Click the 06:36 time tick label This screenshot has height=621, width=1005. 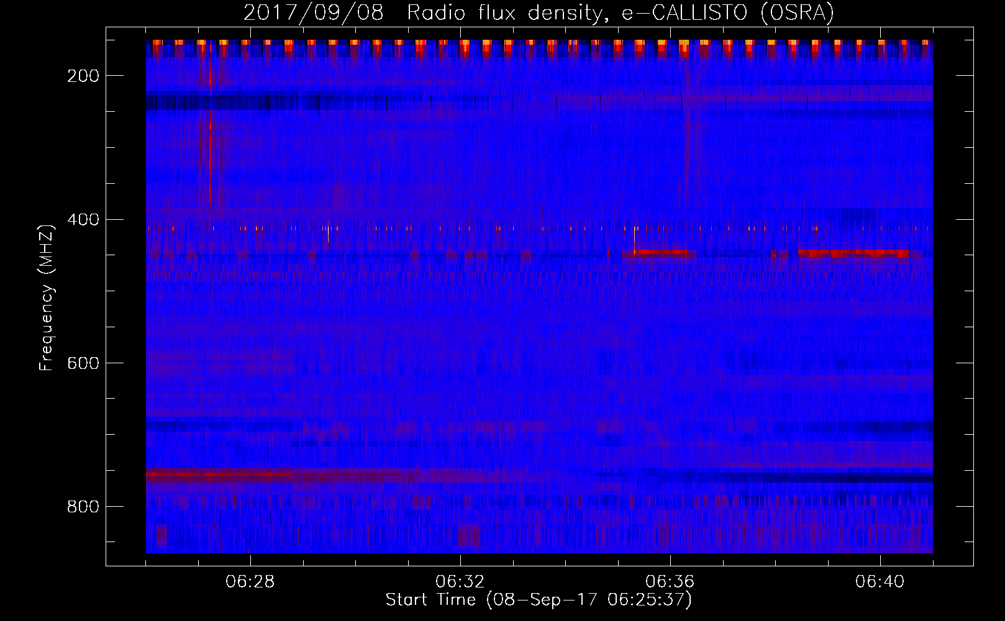point(670,582)
